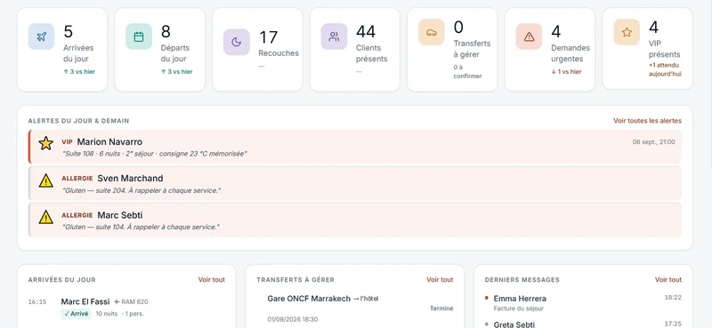The image size is (712, 328).
Task: Click the warning triangle icon on Demandes urgentes card
Action: point(529,36)
